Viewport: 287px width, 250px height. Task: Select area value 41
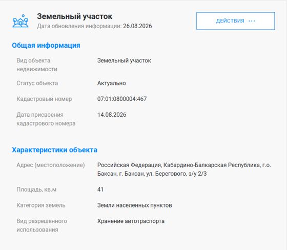(100, 189)
